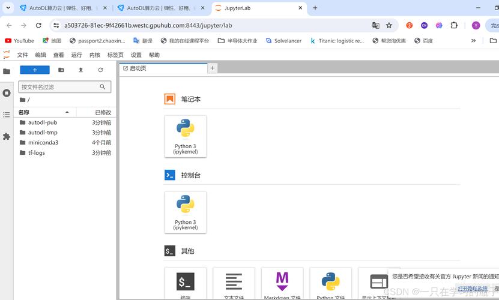
Task: Open the autodl-pub folder
Action: [65, 122]
